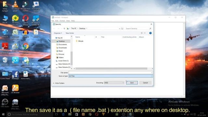The height and width of the screenshot is (117, 208).
Task: Open the Recycle Bin icon
Action: point(5,61)
